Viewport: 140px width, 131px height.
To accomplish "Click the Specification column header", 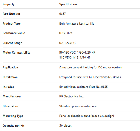I will pyautogui.click(x=68, y=4).
